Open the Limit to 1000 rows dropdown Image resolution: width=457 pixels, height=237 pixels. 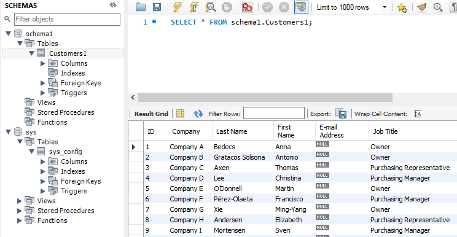pos(385,7)
